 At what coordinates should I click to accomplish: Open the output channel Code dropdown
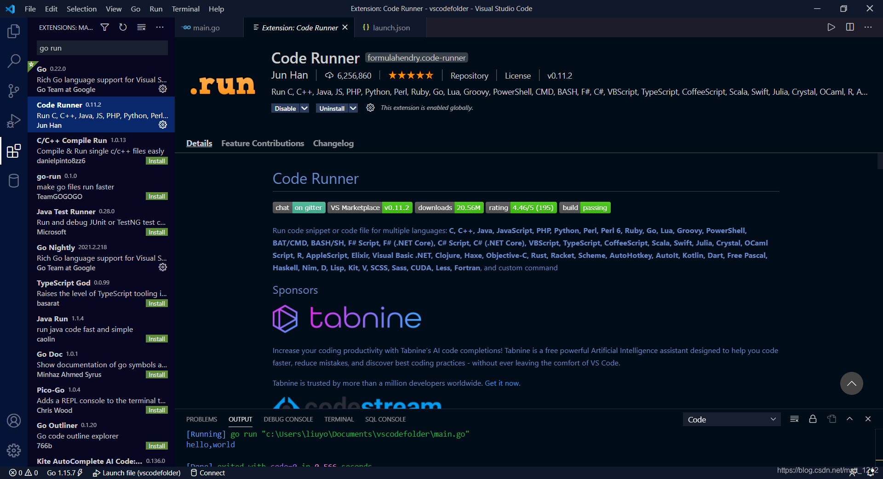[731, 419]
